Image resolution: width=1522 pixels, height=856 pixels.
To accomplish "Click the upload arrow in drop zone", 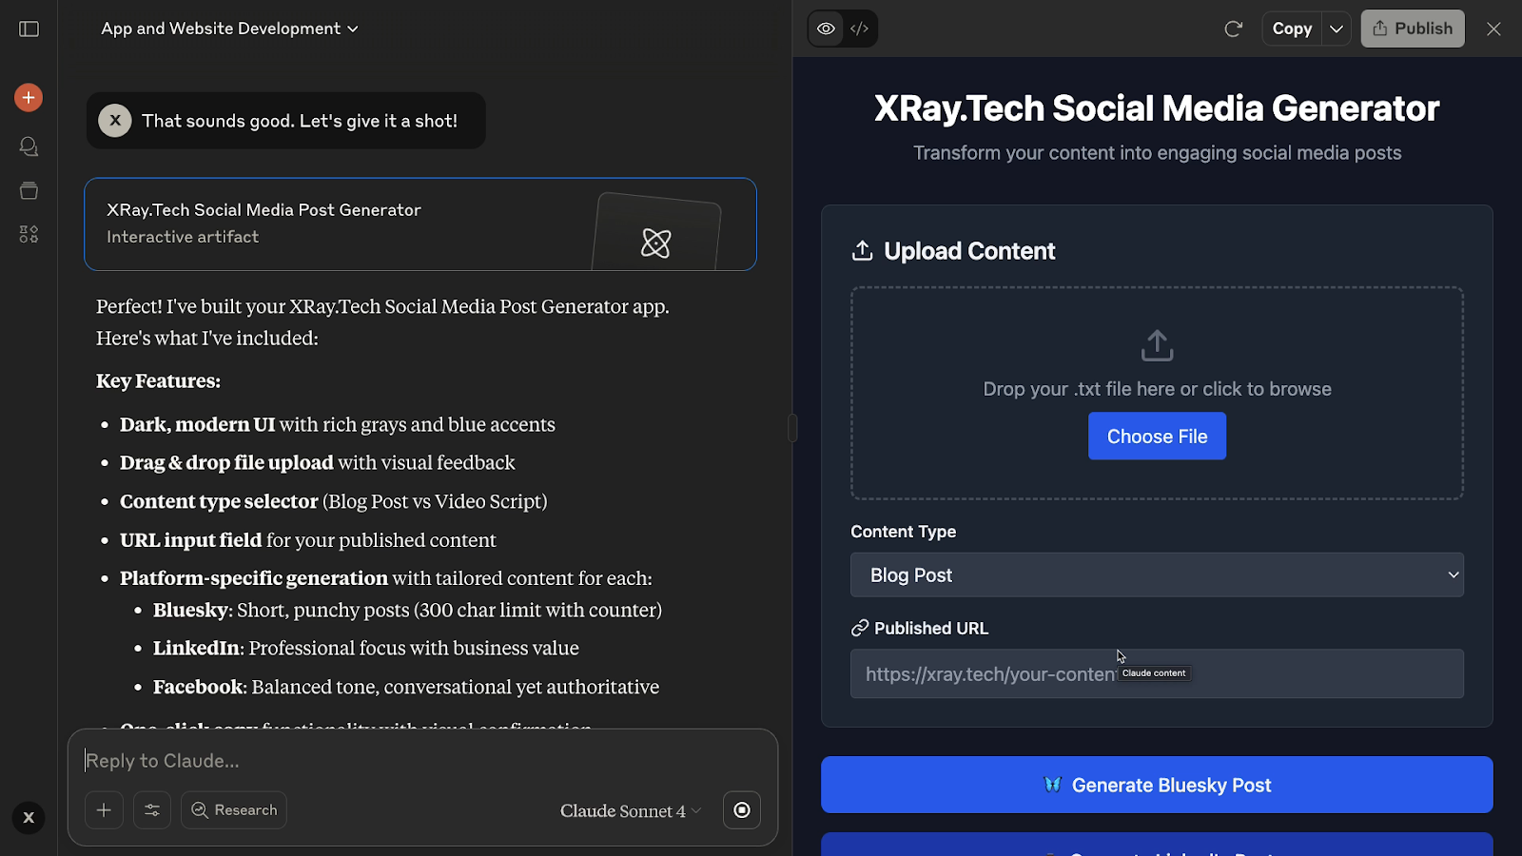I will click(x=1157, y=345).
